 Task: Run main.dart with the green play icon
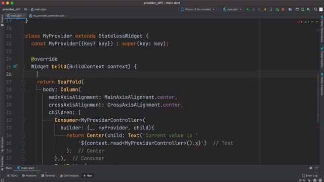(x=248, y=10)
